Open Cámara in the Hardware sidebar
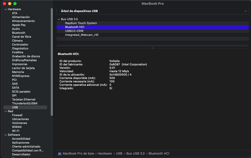 click(x=17, y=40)
